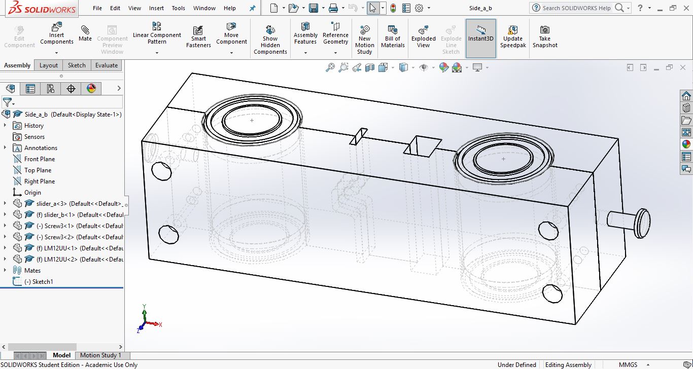Create an Exploded View
Viewport: 693px width, 369px height.
(x=424, y=37)
